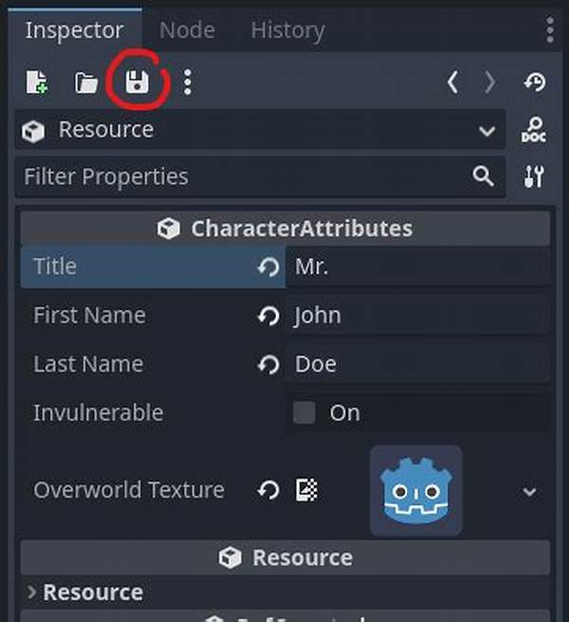Toggle the Invulnerable checkbox on

click(x=304, y=412)
